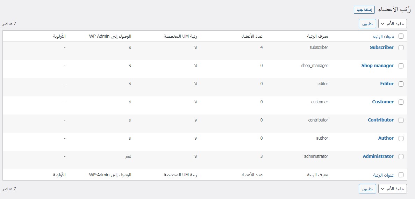
Task: Toggle the select-all checkbox in table footer
Action: pyautogui.click(x=401, y=175)
